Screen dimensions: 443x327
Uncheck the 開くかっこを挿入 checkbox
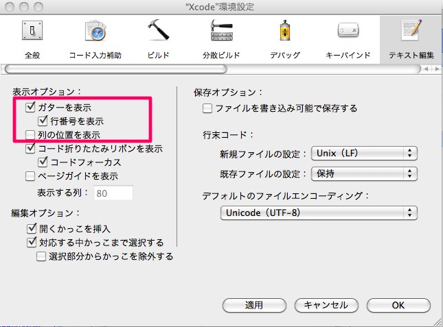(32, 228)
